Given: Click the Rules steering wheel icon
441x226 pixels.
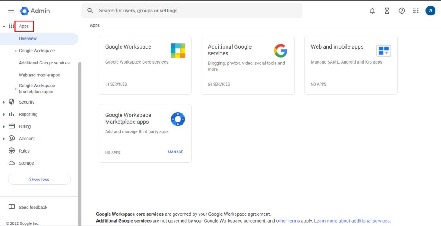Looking at the screenshot, I should (x=12, y=151).
